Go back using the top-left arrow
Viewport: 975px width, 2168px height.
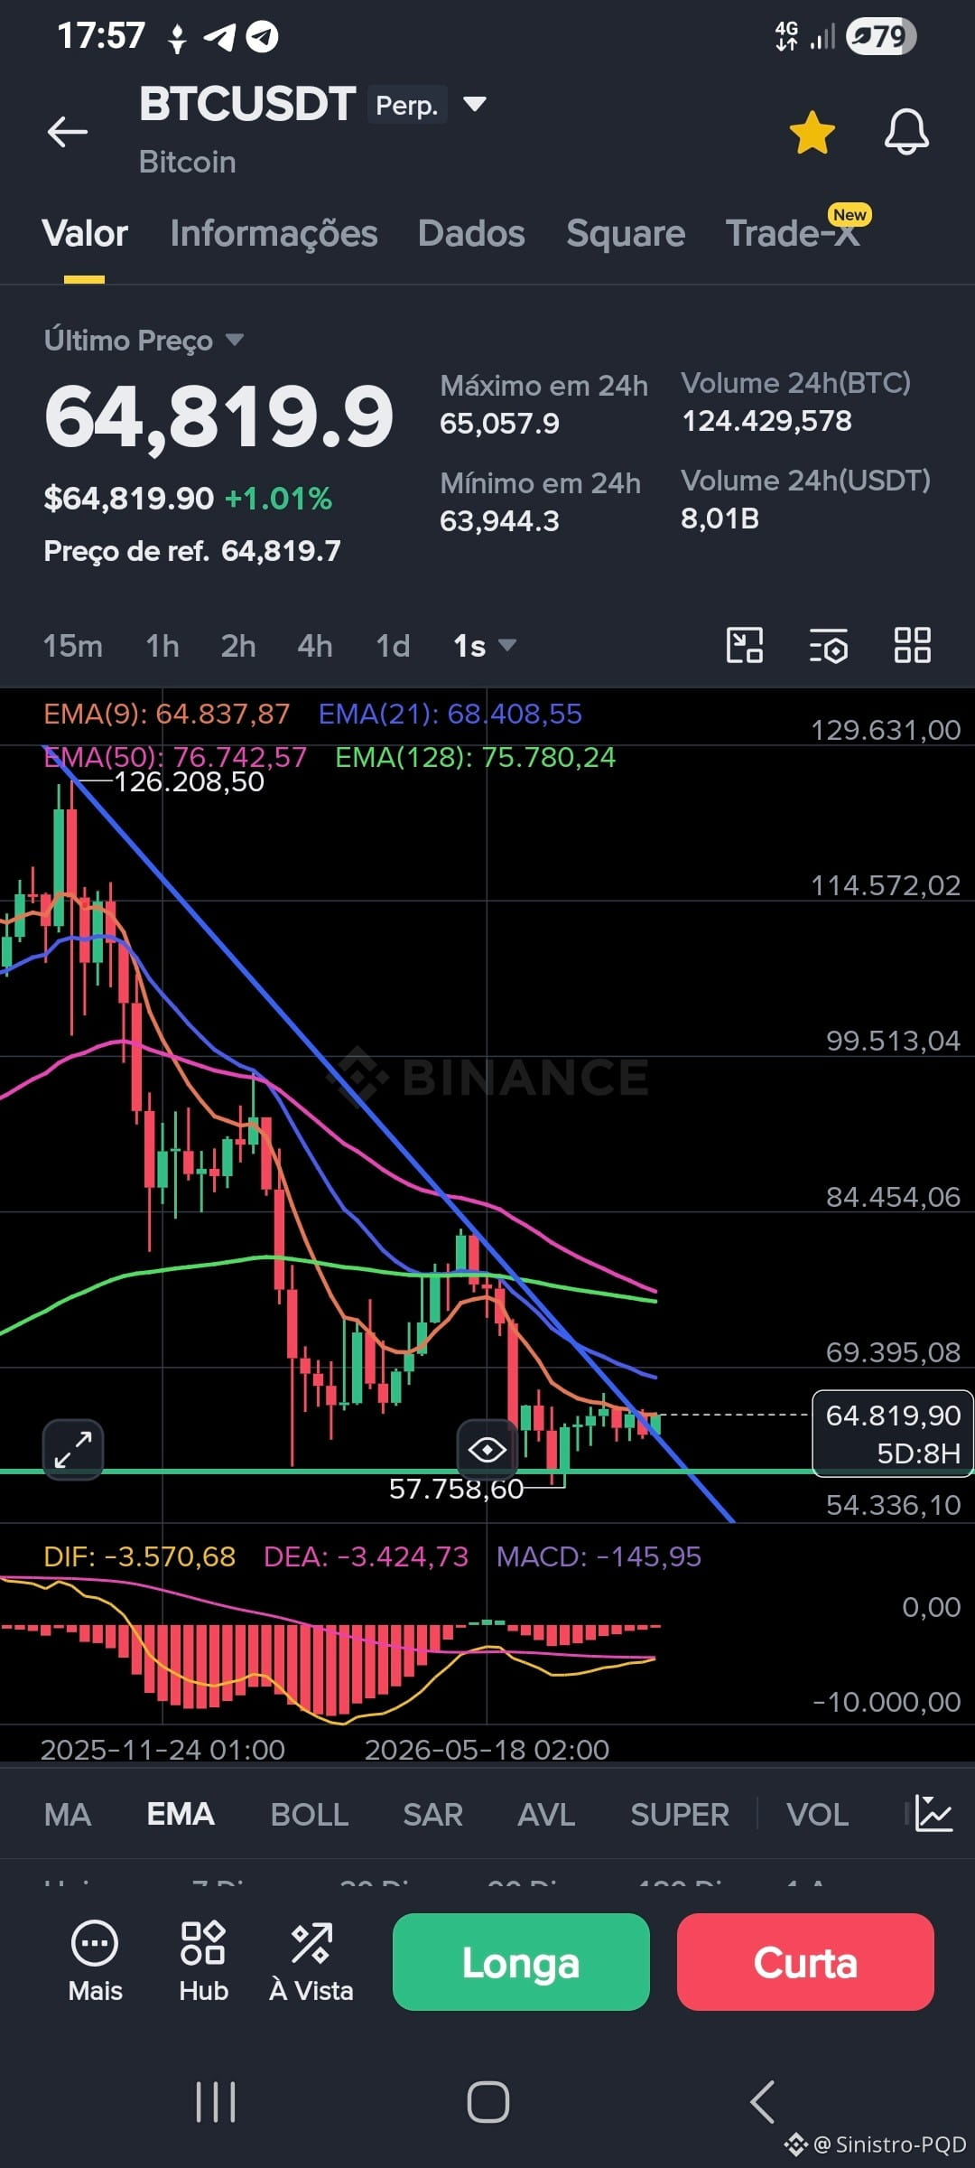(68, 132)
